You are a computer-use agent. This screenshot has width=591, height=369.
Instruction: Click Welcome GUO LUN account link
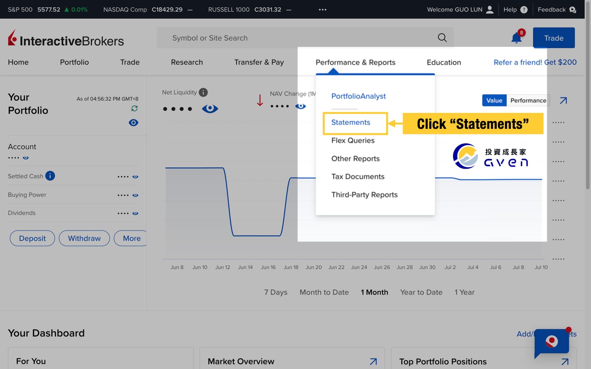(x=460, y=9)
